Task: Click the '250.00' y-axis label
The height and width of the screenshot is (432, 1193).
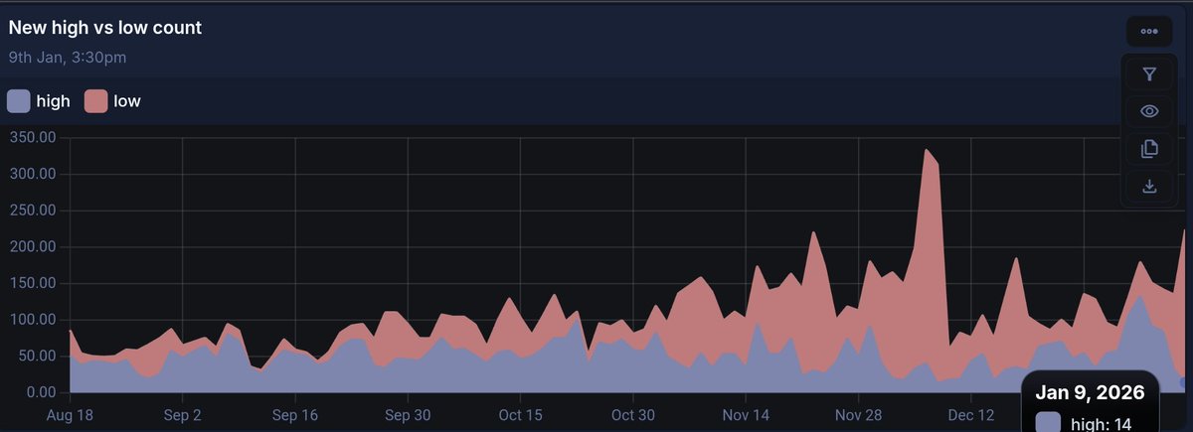Action: (31, 211)
